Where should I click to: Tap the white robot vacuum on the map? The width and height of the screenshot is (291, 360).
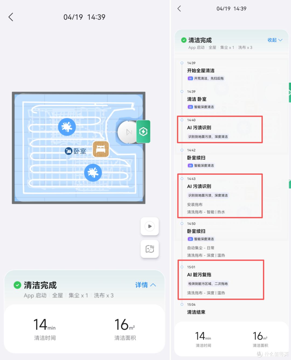pos(127,132)
